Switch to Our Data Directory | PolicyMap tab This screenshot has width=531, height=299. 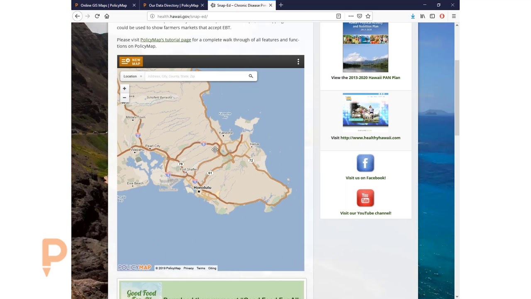click(173, 5)
